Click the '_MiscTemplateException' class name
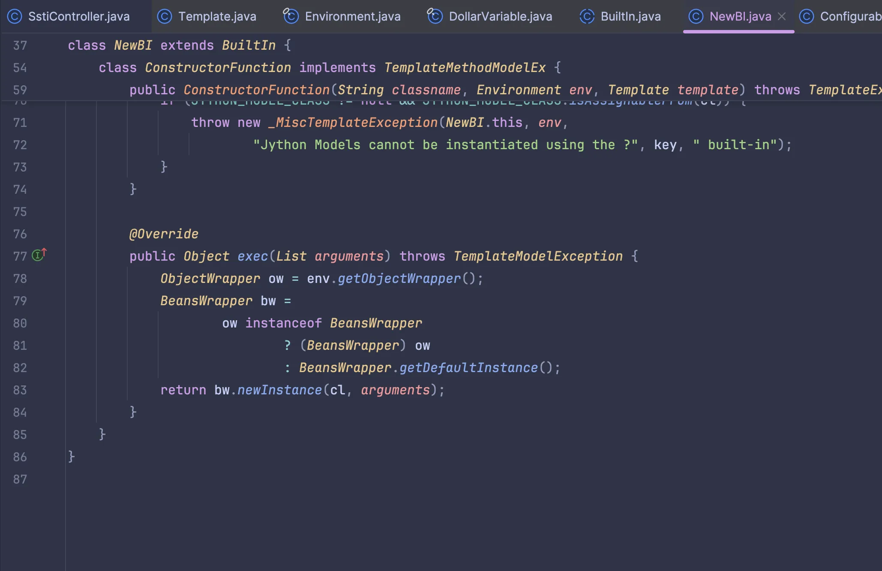 tap(353, 123)
